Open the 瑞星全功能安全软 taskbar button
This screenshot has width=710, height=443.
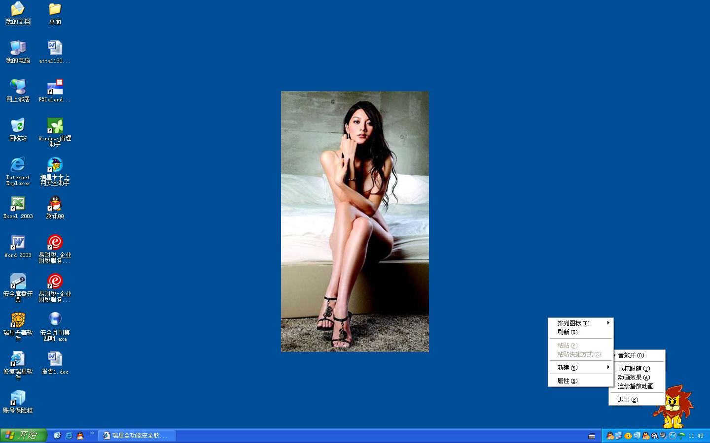(137, 436)
